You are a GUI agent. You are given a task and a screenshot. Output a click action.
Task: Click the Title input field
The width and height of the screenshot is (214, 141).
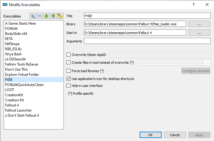(x=147, y=16)
